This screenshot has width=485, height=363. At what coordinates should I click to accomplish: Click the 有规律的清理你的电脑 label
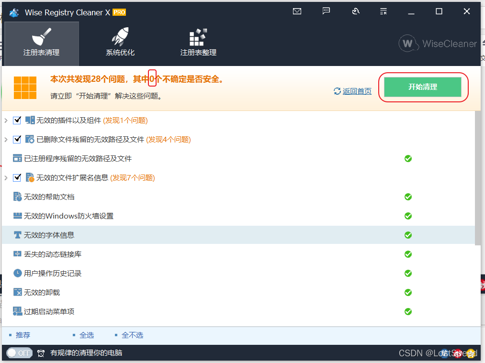(x=86, y=353)
